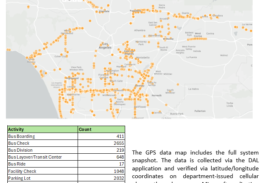Select the Bus Ride row label
This screenshot has width=271, height=183.
coord(17,164)
